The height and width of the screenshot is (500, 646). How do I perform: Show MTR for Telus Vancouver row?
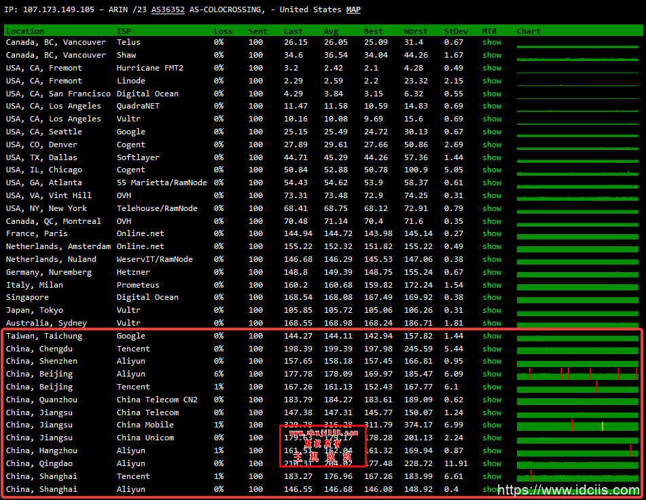coord(492,42)
